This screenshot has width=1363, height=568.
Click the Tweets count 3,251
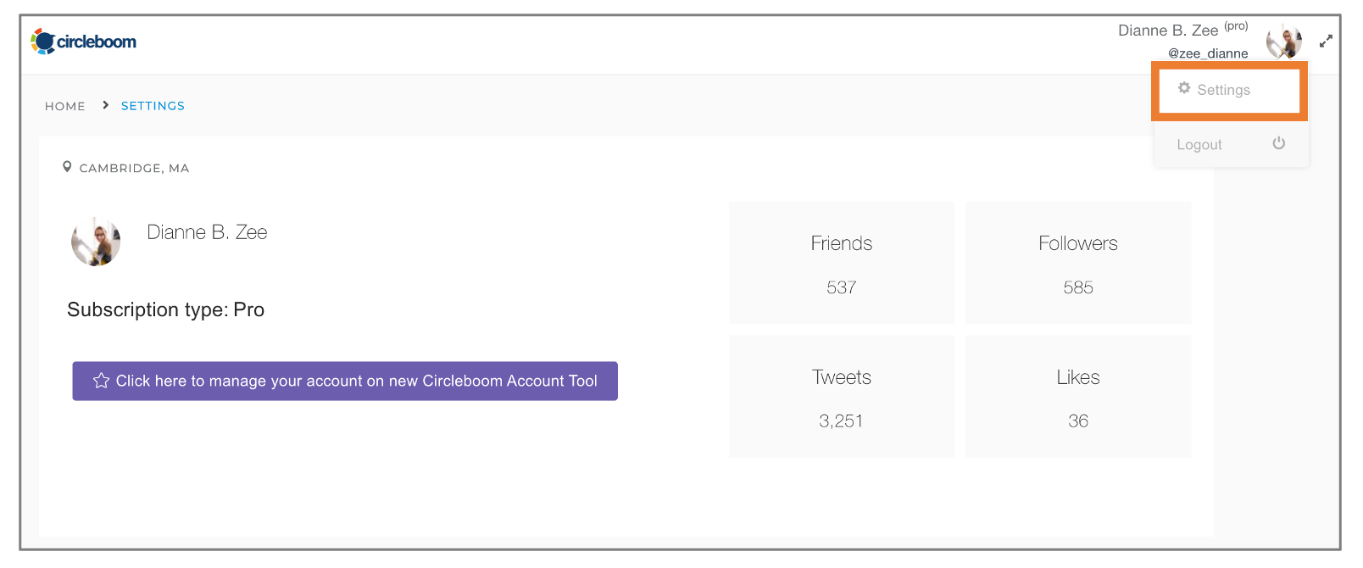click(841, 421)
